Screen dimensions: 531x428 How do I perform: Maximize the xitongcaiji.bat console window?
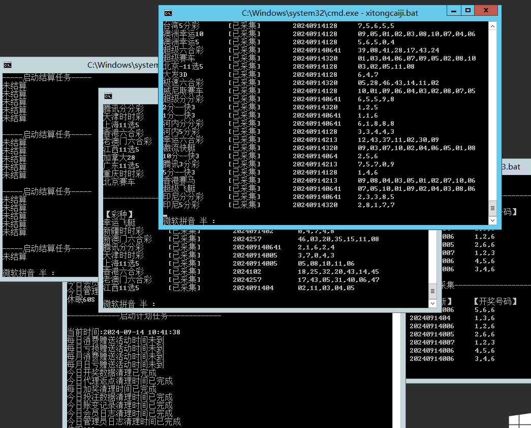click(x=469, y=10)
